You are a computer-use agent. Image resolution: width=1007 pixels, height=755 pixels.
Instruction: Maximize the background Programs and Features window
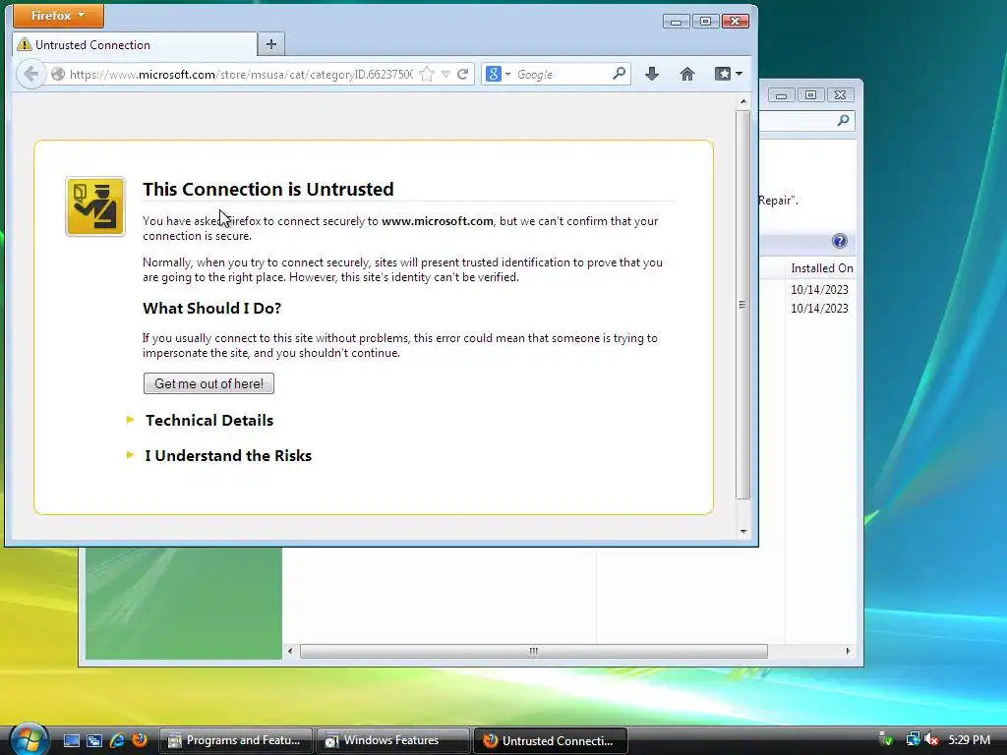(x=810, y=95)
